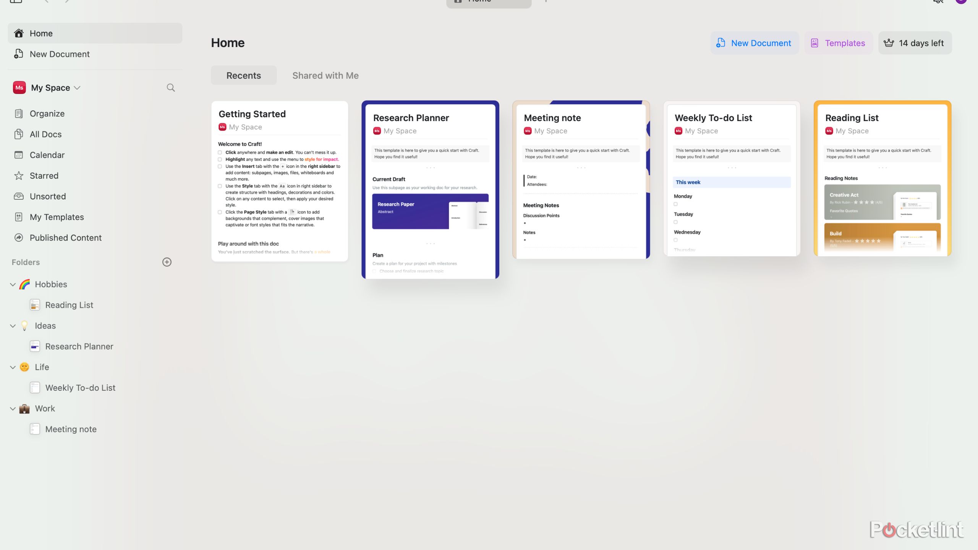Click the sidebar New Document page icon

click(19, 54)
